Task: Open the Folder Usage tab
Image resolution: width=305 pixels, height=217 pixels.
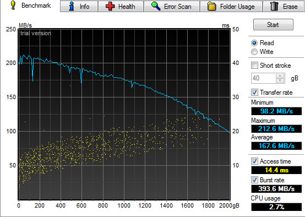Action: point(231,6)
